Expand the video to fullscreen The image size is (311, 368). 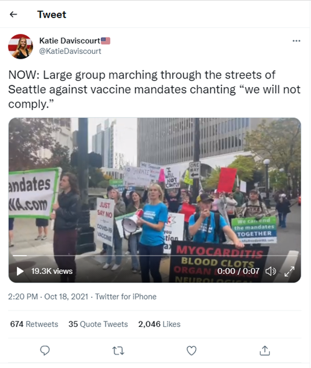point(289,271)
